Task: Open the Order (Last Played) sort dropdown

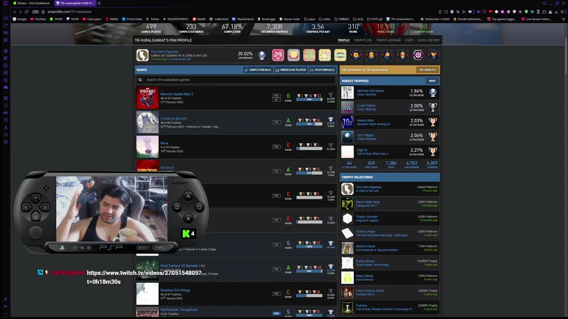Action: (x=291, y=70)
